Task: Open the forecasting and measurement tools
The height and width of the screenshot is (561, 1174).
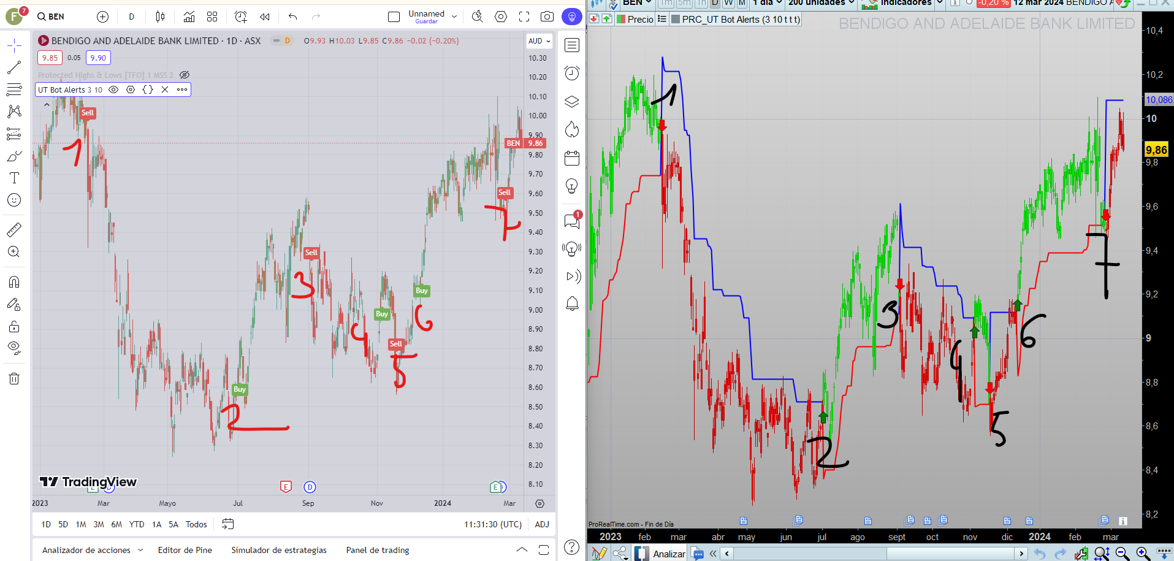Action: (x=14, y=134)
